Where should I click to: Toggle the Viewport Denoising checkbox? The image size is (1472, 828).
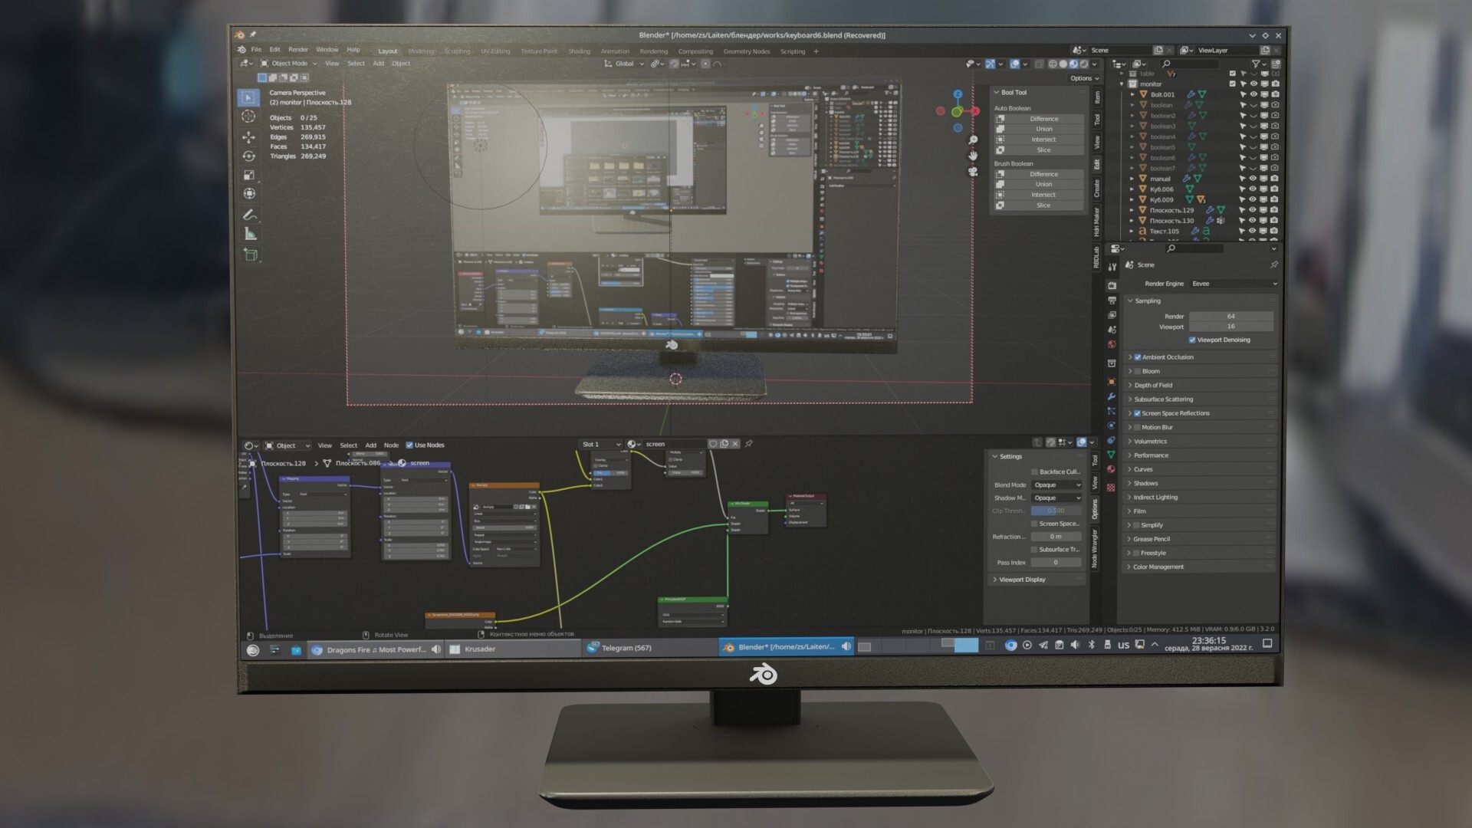pos(1192,340)
